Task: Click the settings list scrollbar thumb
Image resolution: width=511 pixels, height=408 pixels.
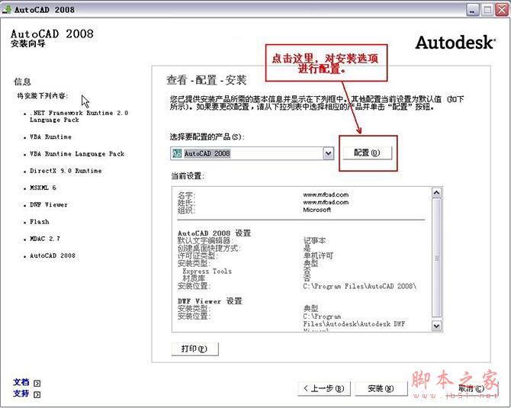Action: [x=437, y=258]
